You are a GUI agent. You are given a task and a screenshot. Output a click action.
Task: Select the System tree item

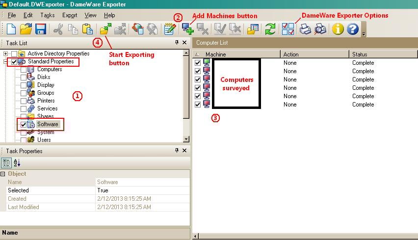pyautogui.click(x=46, y=132)
